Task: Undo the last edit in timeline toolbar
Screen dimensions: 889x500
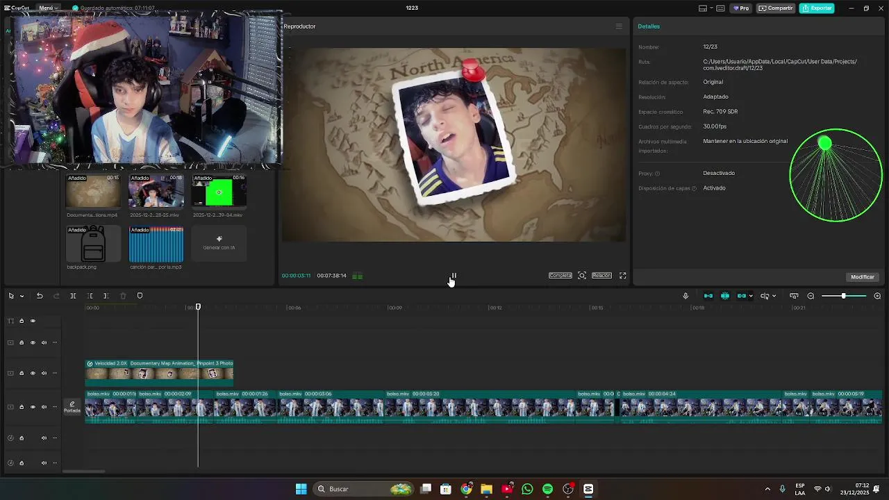Action: point(40,296)
